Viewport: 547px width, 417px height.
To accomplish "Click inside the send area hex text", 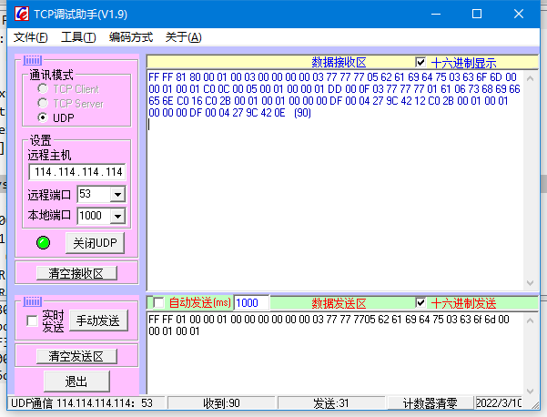I will pyautogui.click(x=329, y=325).
